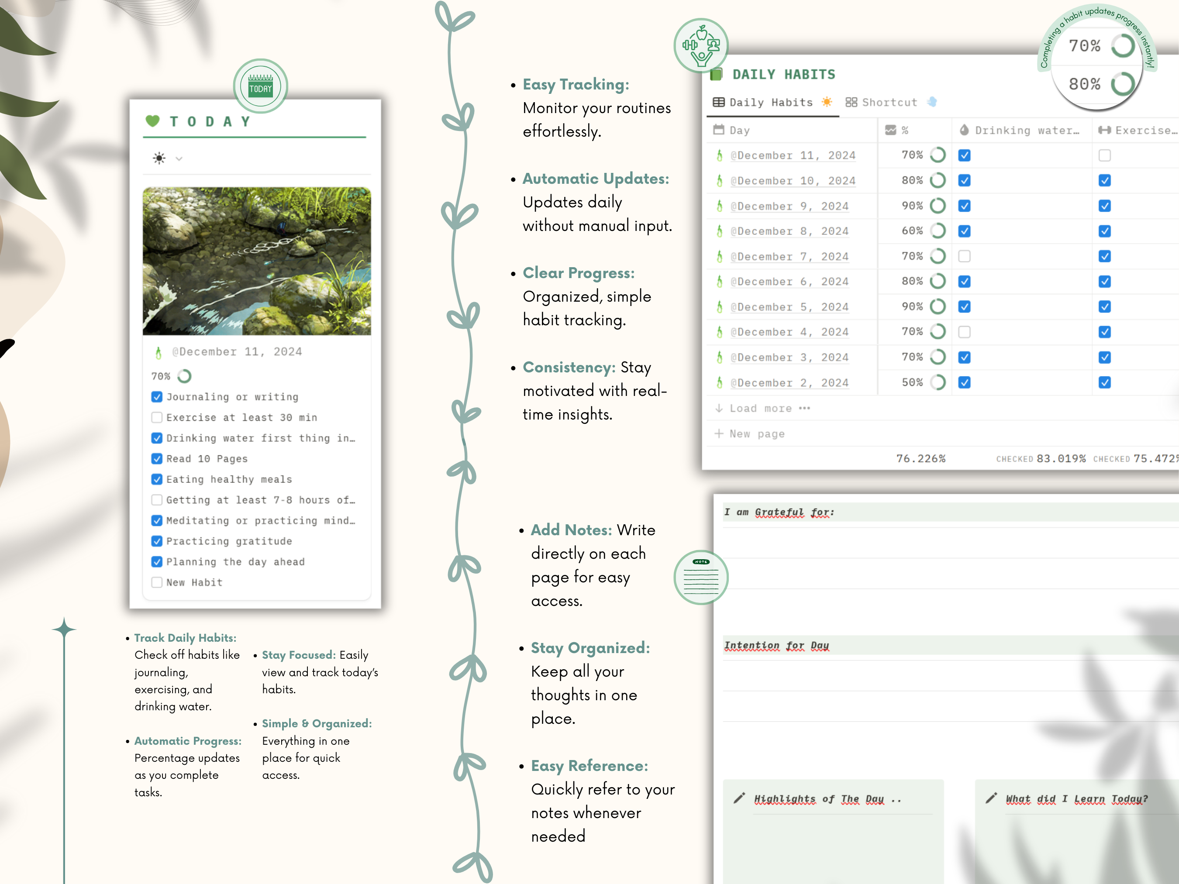Click the green heart icon beside TODAY
The image size is (1179, 884).
click(x=152, y=121)
